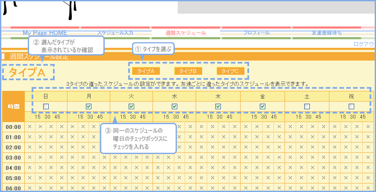Switch to スケジュール入力 tab

tap(115, 33)
